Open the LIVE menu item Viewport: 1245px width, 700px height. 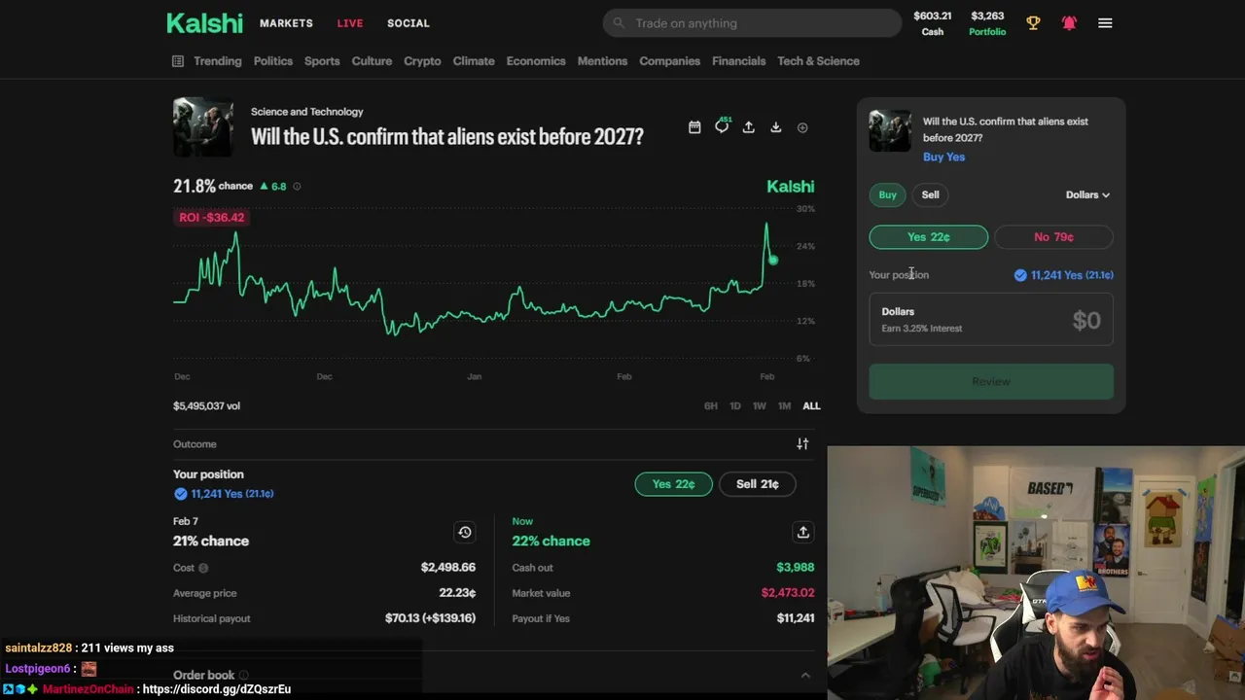[x=350, y=23]
